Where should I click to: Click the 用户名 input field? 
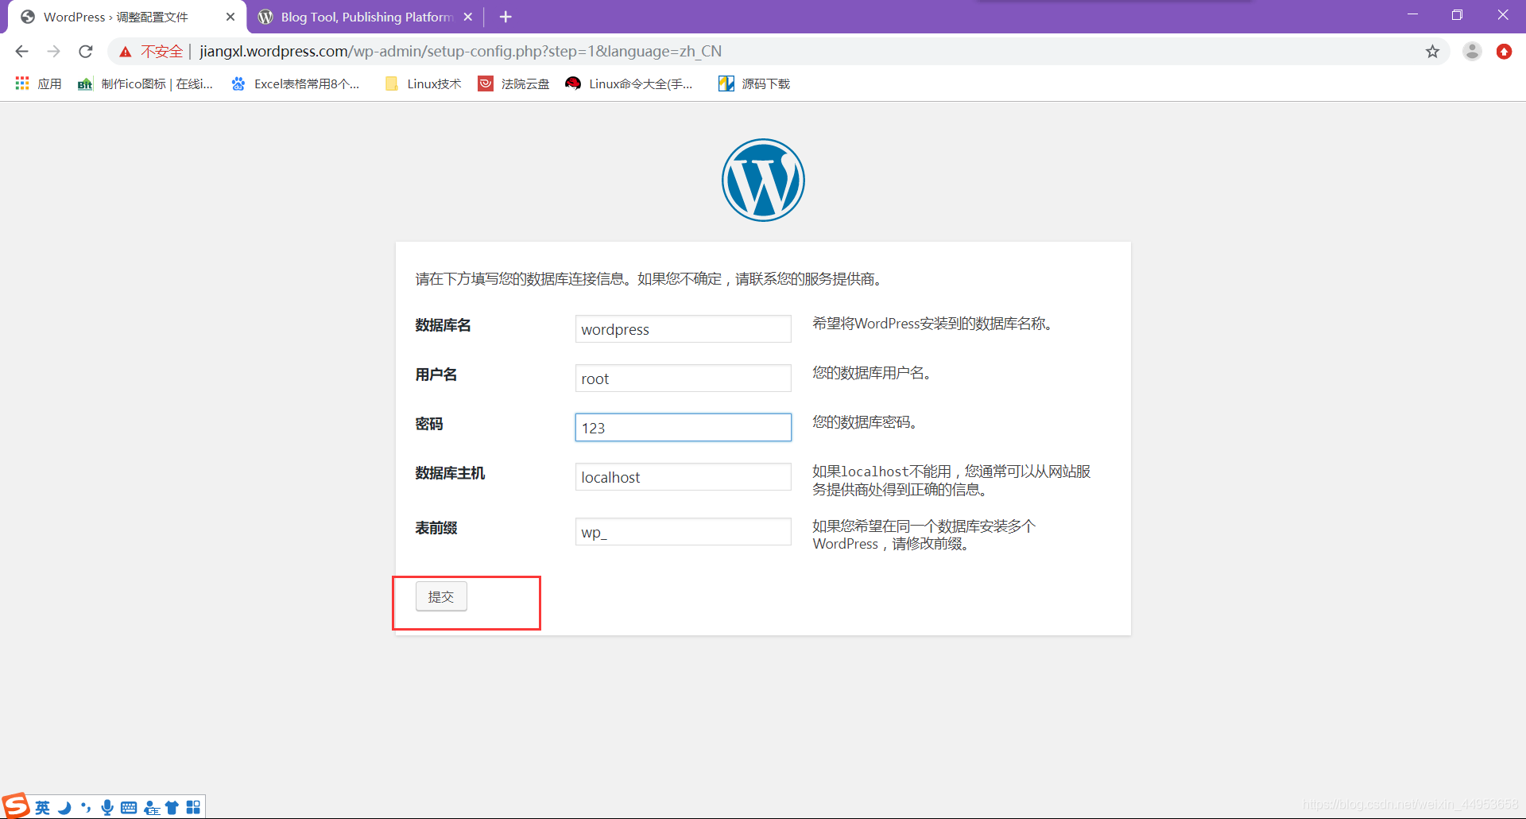pos(683,378)
